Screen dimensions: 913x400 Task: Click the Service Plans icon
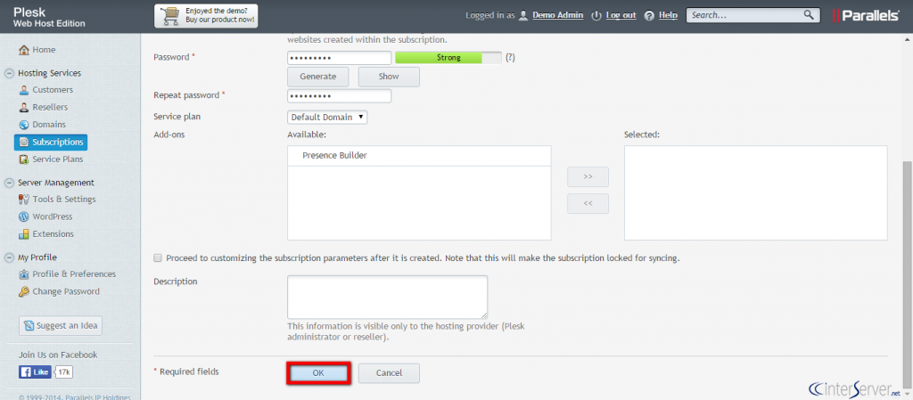pyautogui.click(x=24, y=159)
